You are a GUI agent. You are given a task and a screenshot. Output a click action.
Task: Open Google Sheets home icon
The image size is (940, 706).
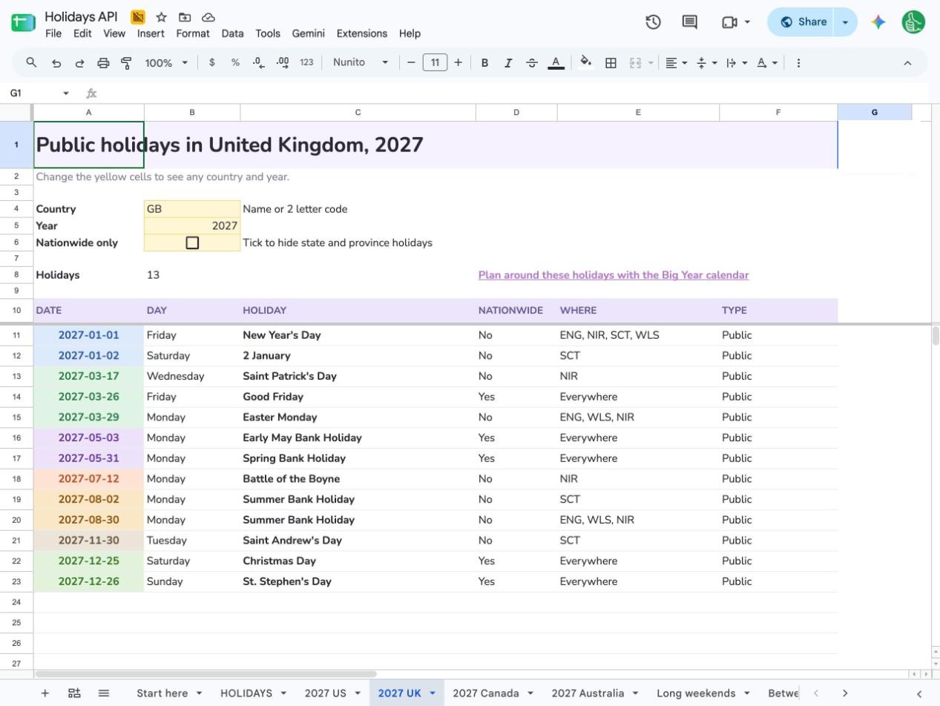tap(23, 23)
